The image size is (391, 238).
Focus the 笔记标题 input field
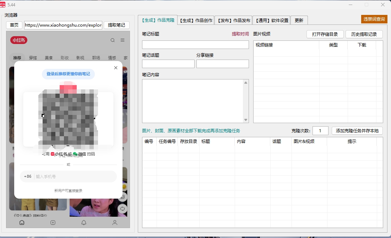[195, 45]
